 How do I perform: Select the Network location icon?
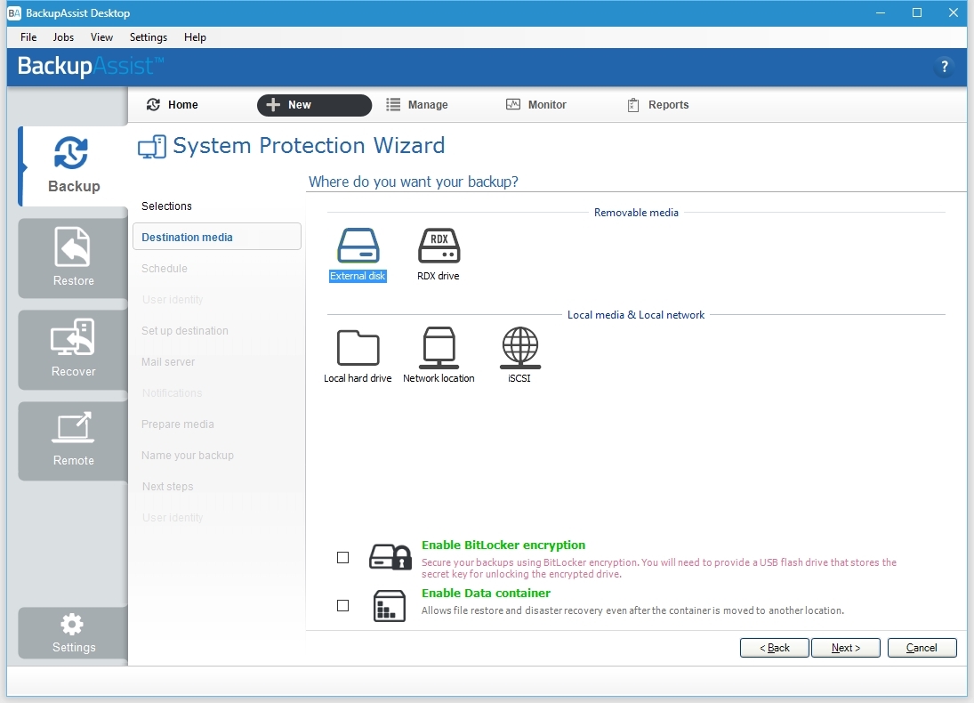click(x=439, y=348)
